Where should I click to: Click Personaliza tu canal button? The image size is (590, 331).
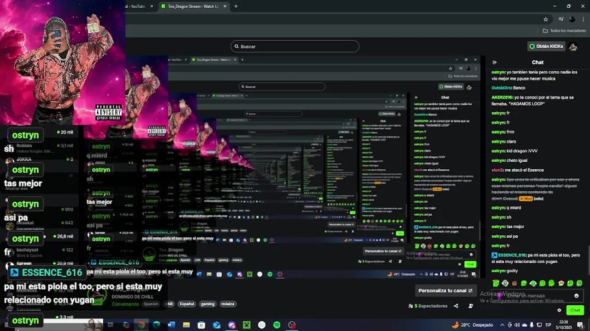[x=445, y=291]
